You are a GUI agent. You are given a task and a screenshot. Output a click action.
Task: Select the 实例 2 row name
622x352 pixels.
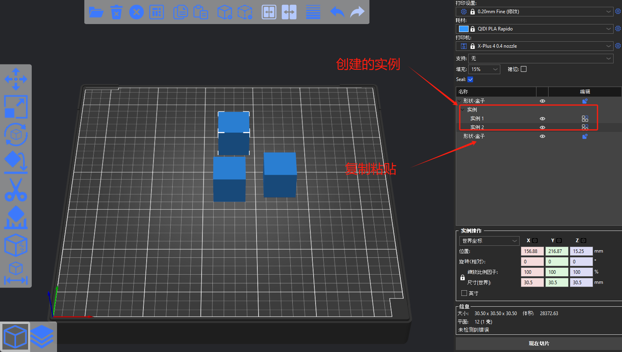click(x=477, y=127)
